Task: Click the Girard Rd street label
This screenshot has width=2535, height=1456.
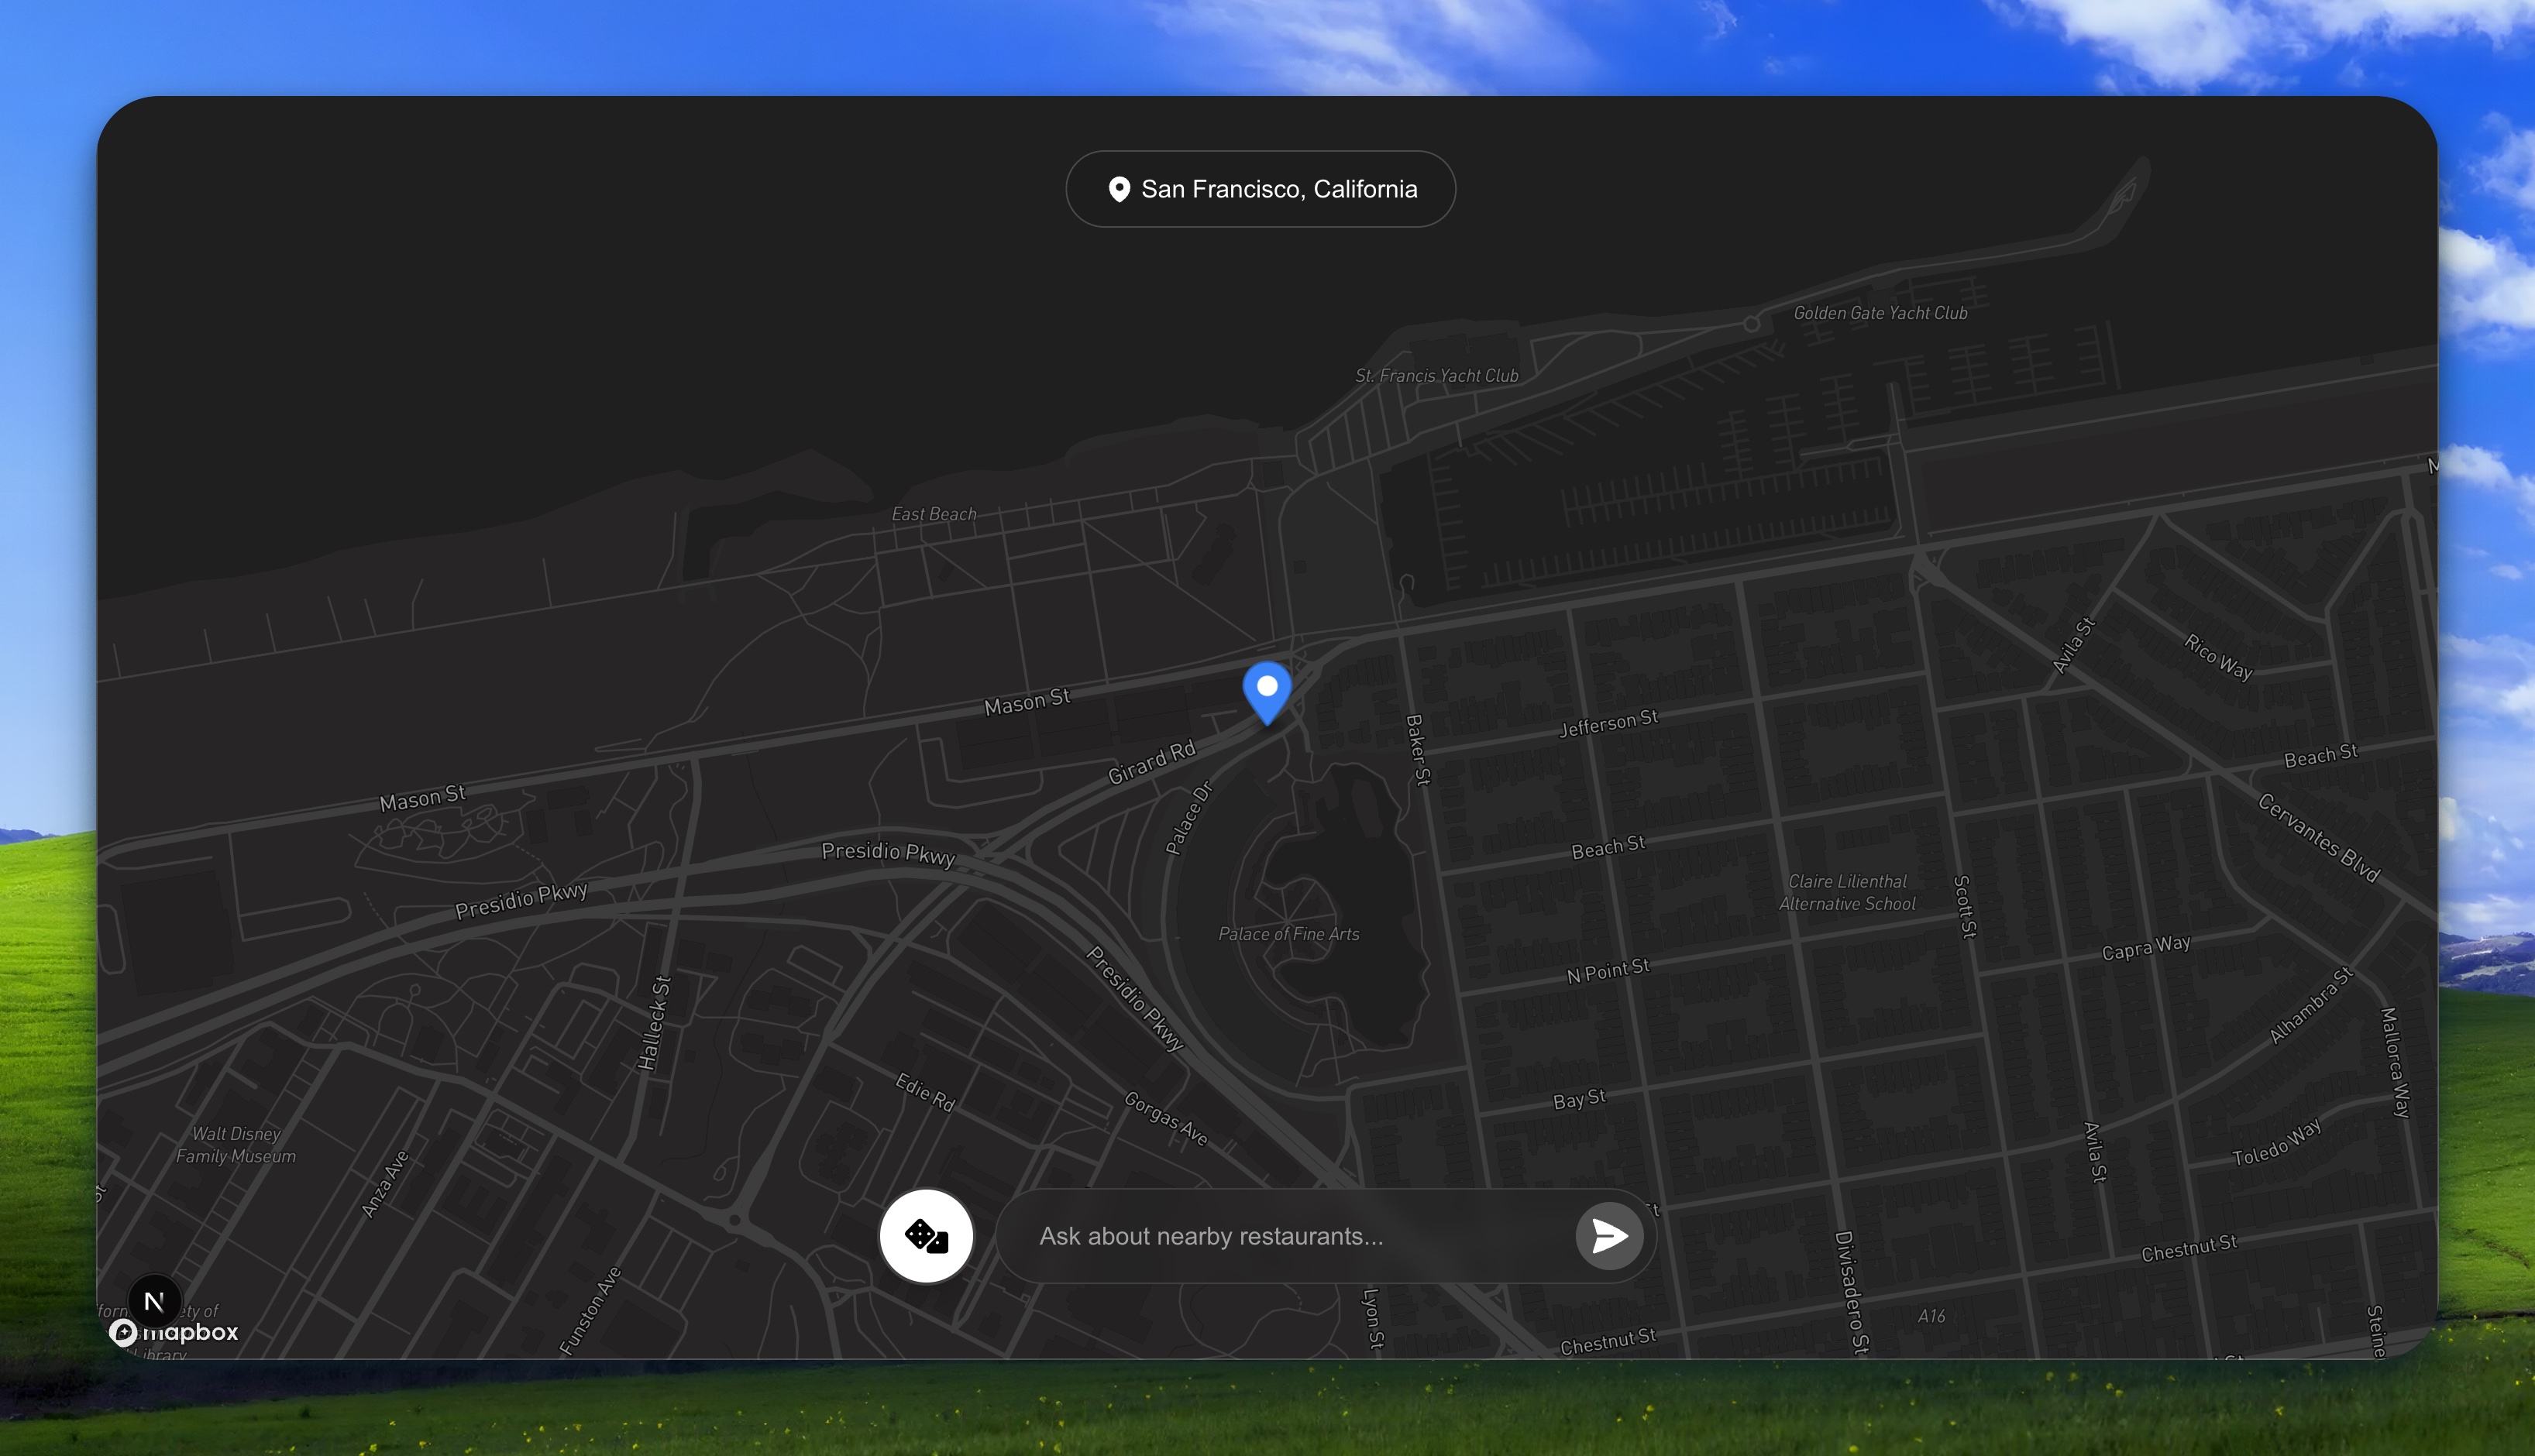Action: pos(1151,763)
